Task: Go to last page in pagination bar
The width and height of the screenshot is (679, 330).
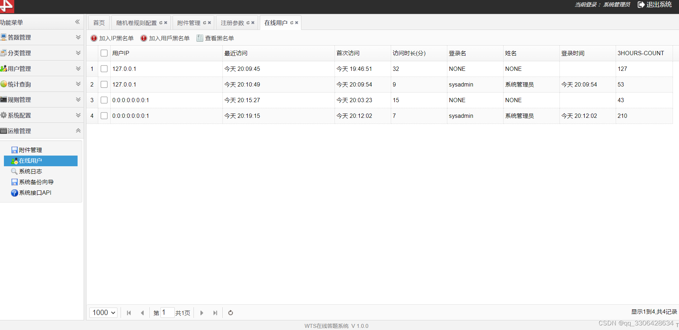Action: 215,313
